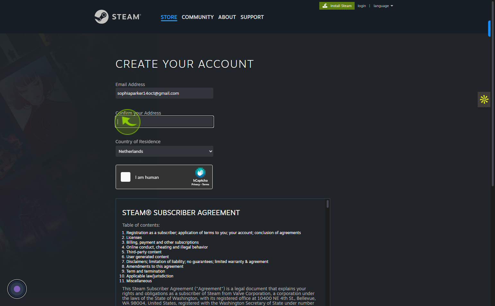Click "Disclaimers; limitation of liability" entry
The height and width of the screenshot is (306, 495).
tap(197, 262)
